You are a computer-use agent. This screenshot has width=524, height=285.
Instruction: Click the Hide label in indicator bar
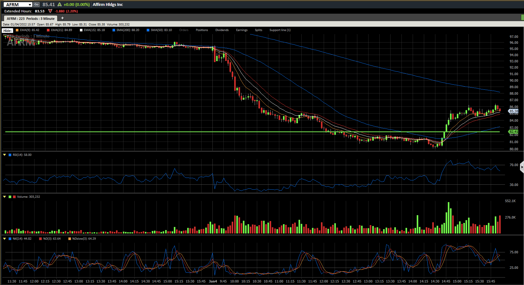[7, 30]
